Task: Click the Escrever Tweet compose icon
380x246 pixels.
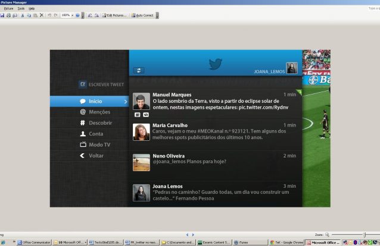Action: [83, 84]
